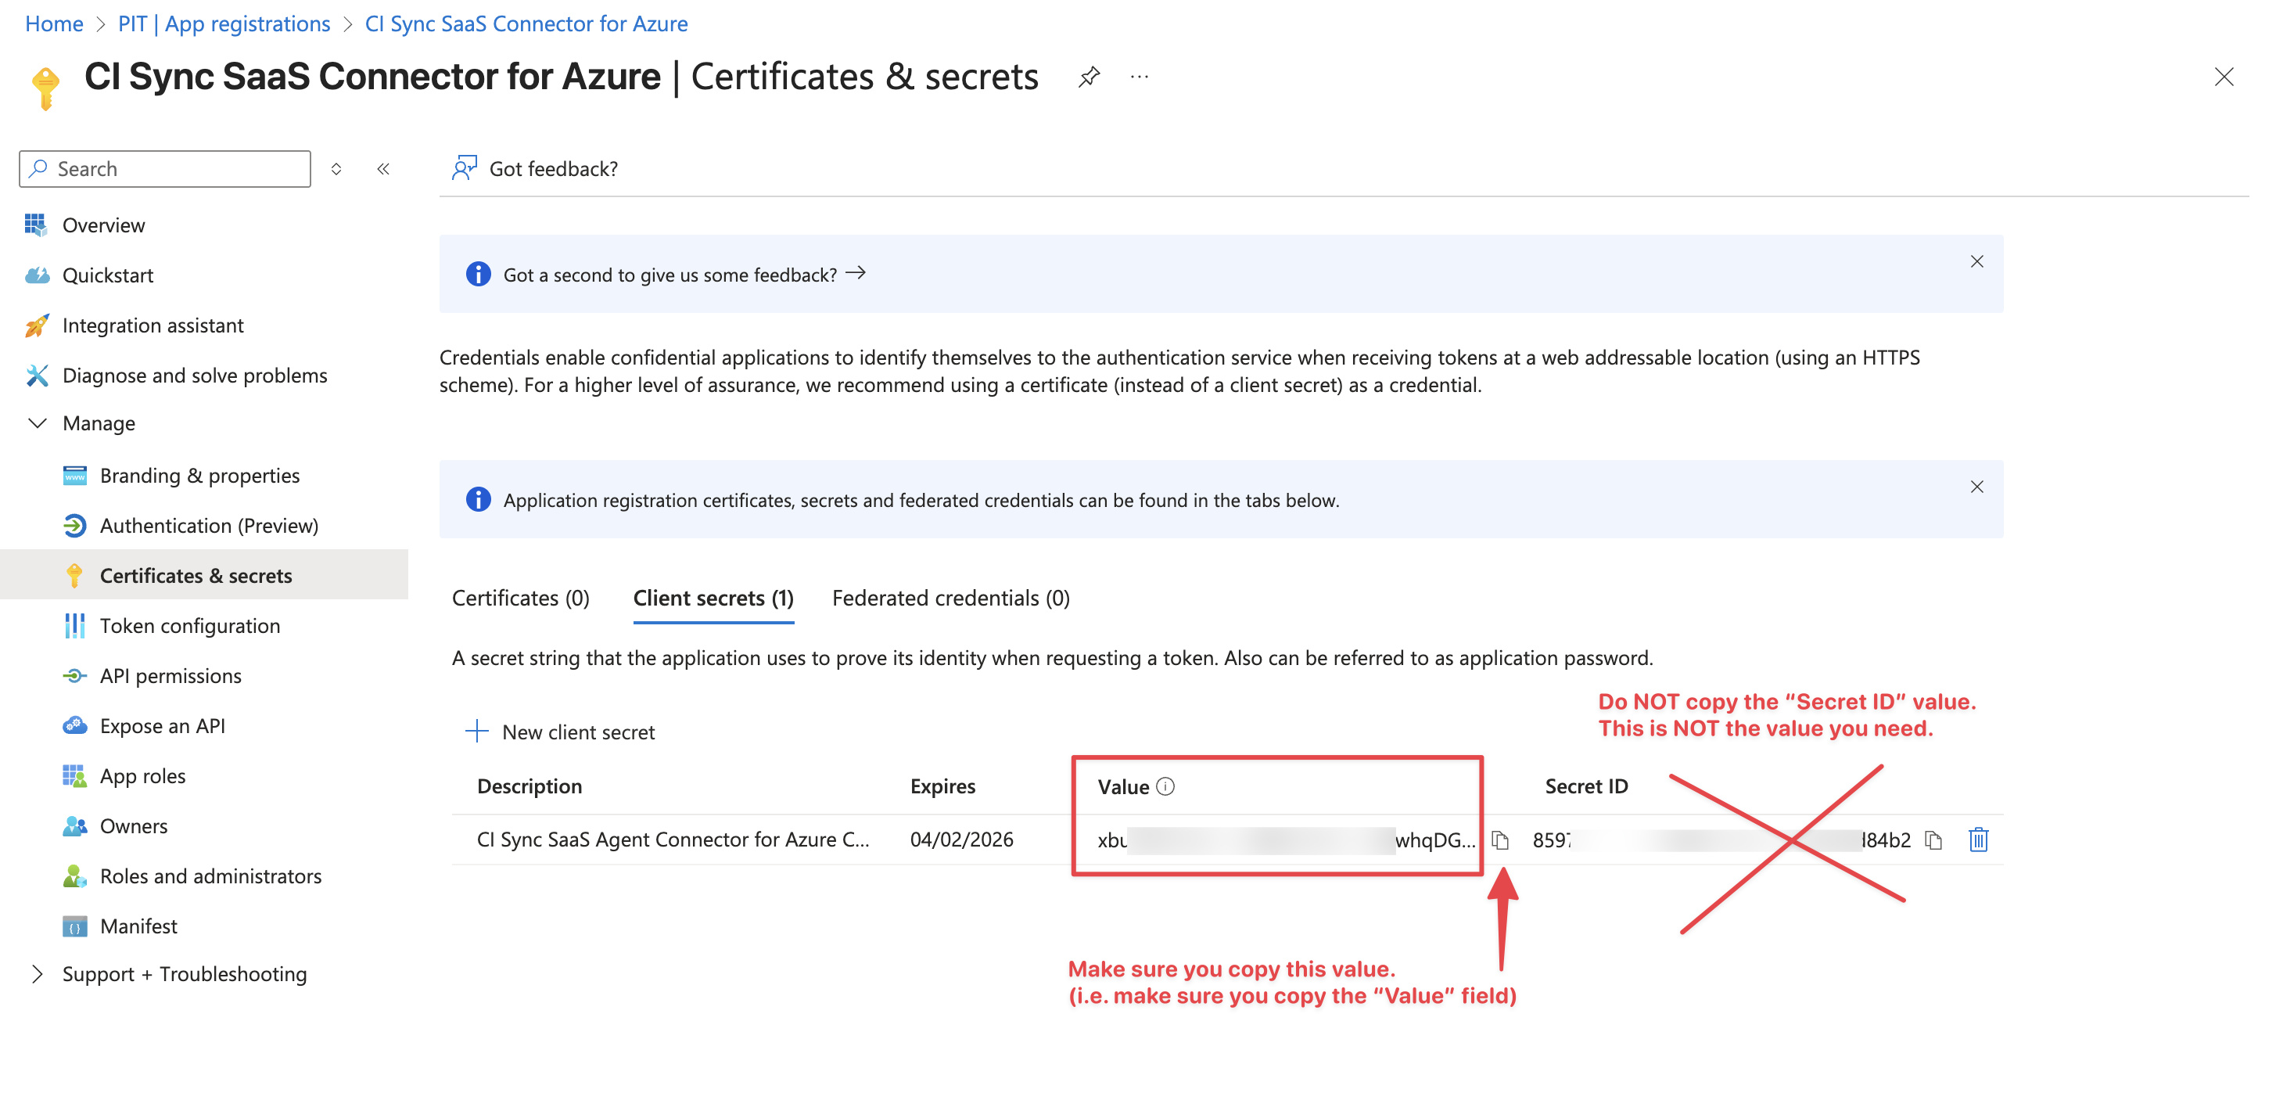This screenshot has width=2276, height=1111.
Task: Pin the Certificates & secrets blade
Action: 1090,77
